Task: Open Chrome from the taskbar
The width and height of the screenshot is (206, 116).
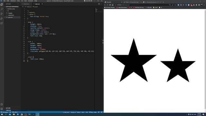Action: [22, 114]
